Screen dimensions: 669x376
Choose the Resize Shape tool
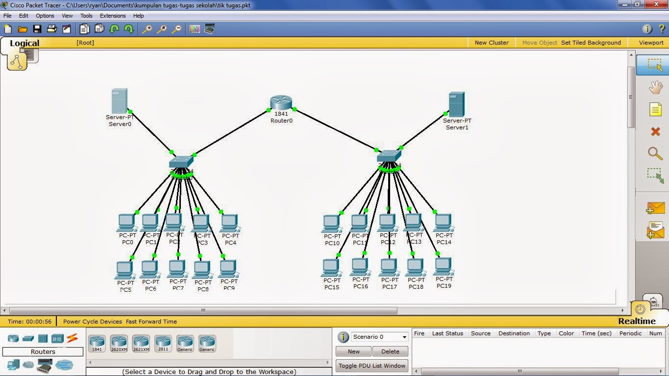click(655, 175)
